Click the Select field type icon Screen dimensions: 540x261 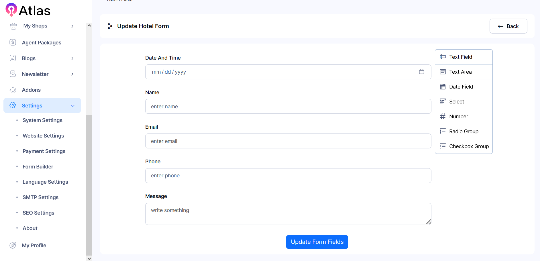443,101
